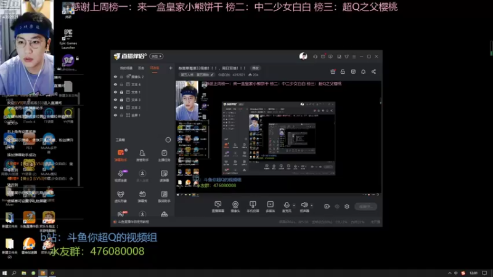Add a new scene with plus icon
Image resolution: width=493 pixels, height=277 pixels.
tap(171, 68)
